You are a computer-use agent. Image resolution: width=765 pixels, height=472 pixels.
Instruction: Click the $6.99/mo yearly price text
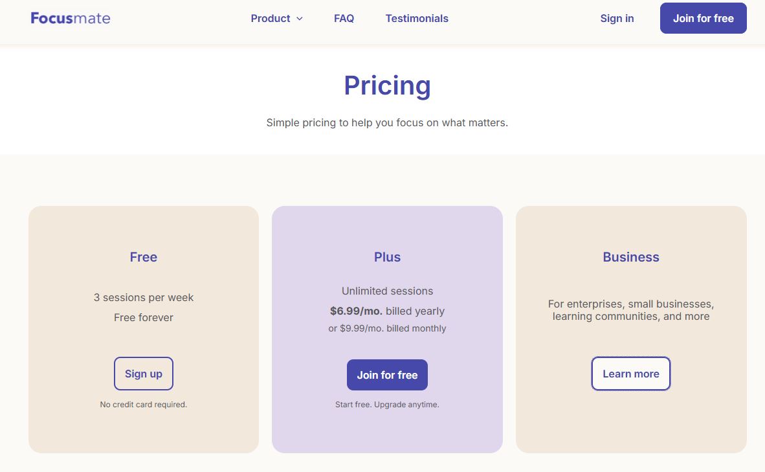coord(387,311)
